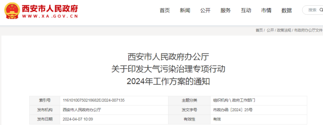
Task: Click the issuing agency value 西安市人民政府办公厅
Action: pos(82,110)
